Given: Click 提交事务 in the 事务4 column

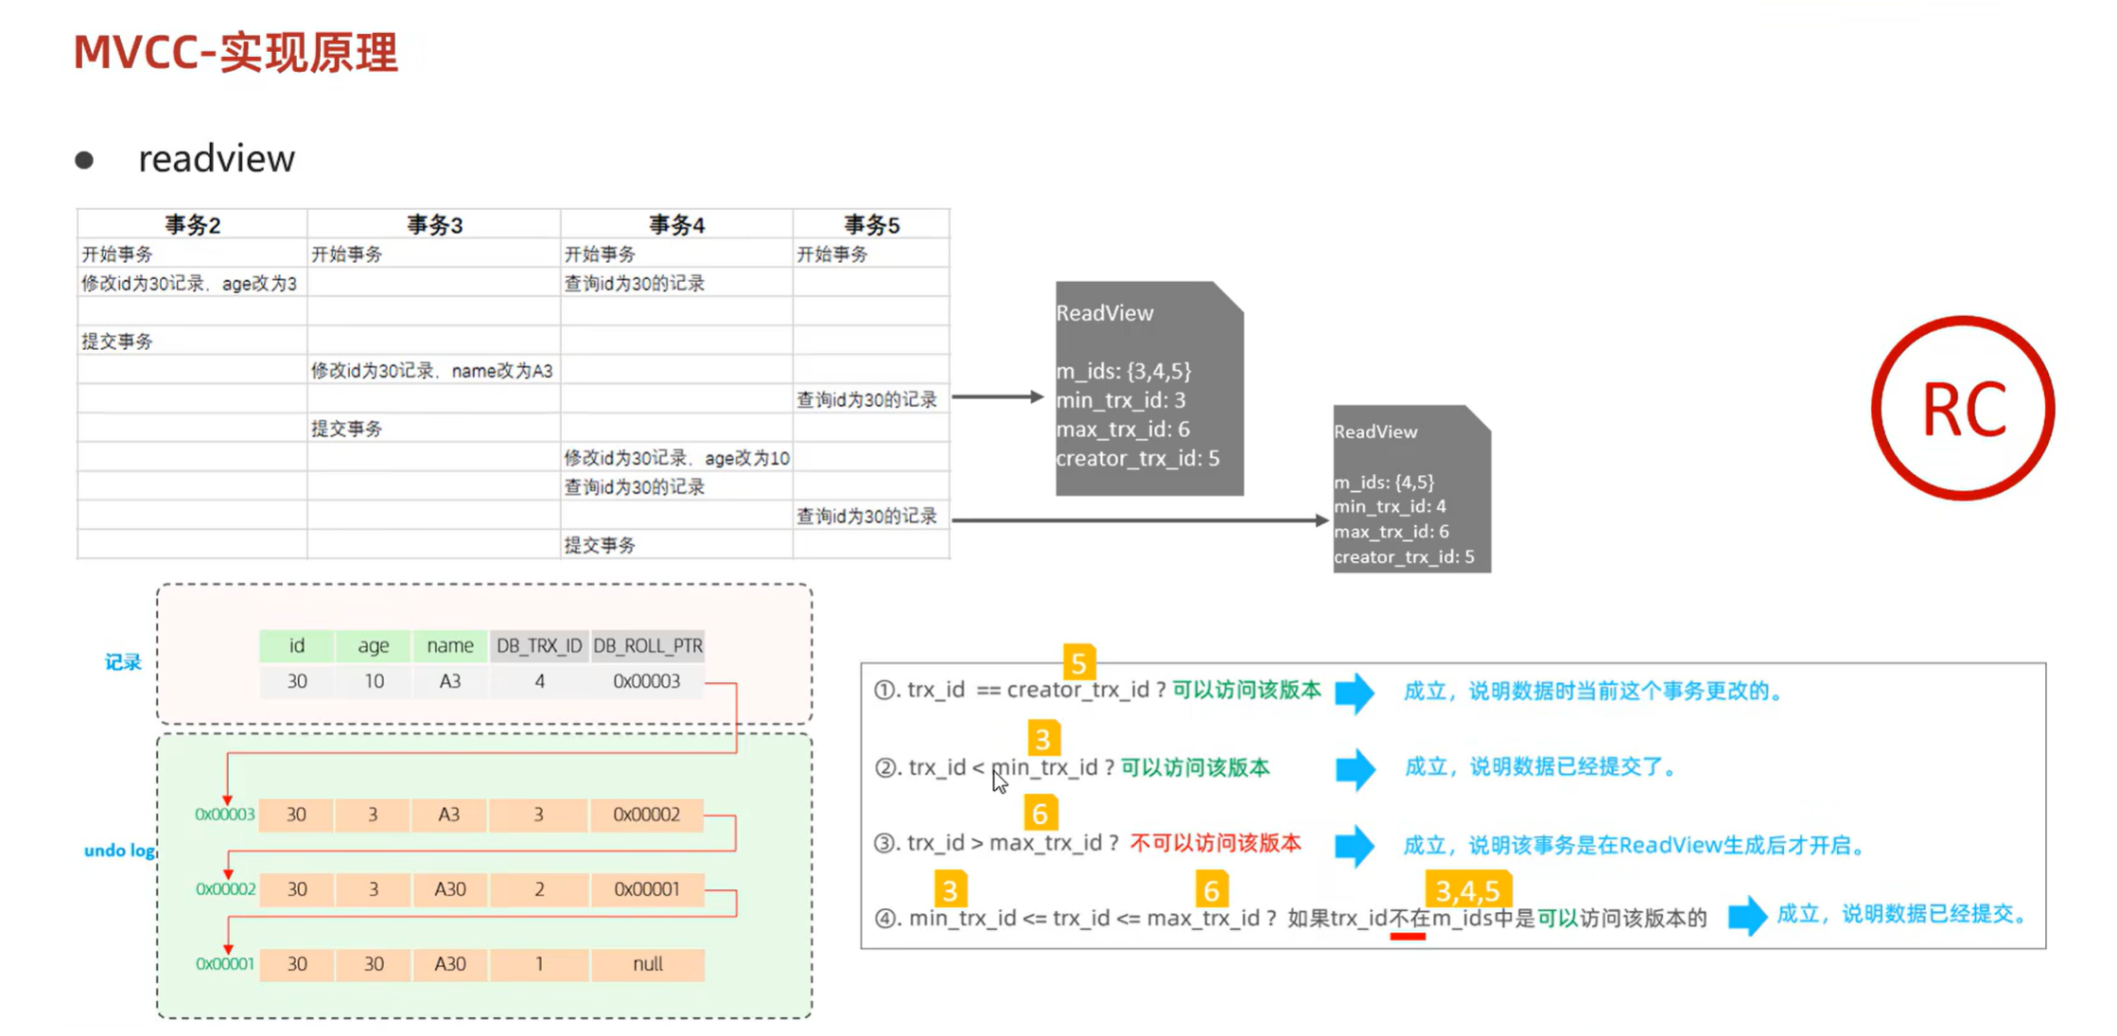Looking at the screenshot, I should point(601,545).
